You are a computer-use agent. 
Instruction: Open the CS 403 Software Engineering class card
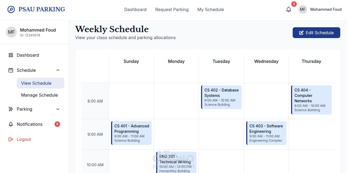click(266, 133)
